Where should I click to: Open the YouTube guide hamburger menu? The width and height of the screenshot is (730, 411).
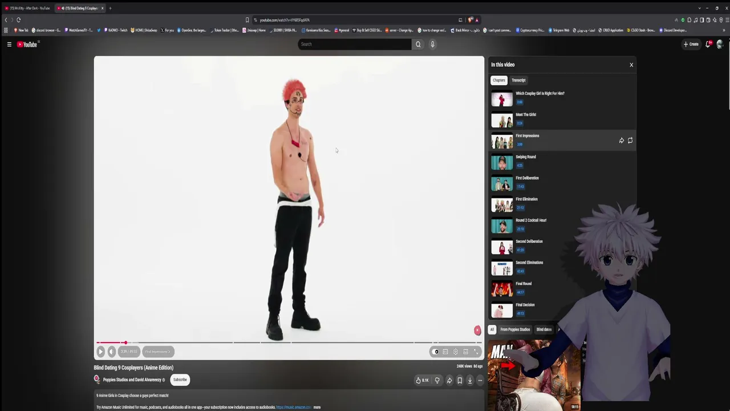pos(9,44)
